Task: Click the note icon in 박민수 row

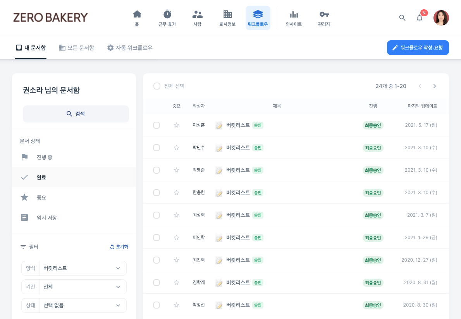Action: (219, 148)
